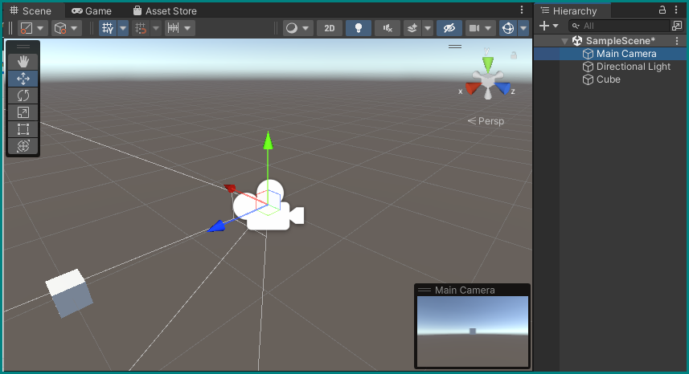Select the Rect tool
The width and height of the screenshot is (689, 374).
pyautogui.click(x=23, y=129)
